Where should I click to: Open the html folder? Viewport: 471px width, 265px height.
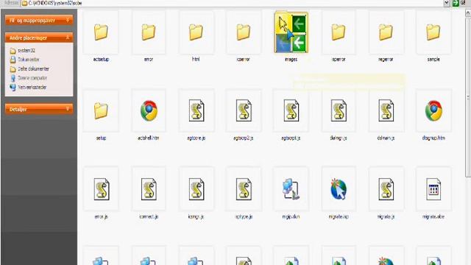[x=196, y=32]
